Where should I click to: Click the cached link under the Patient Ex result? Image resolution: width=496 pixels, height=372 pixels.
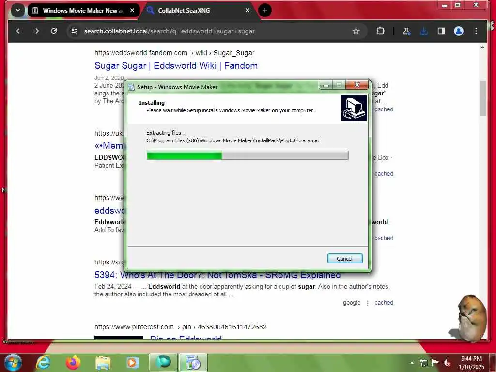coord(384,174)
